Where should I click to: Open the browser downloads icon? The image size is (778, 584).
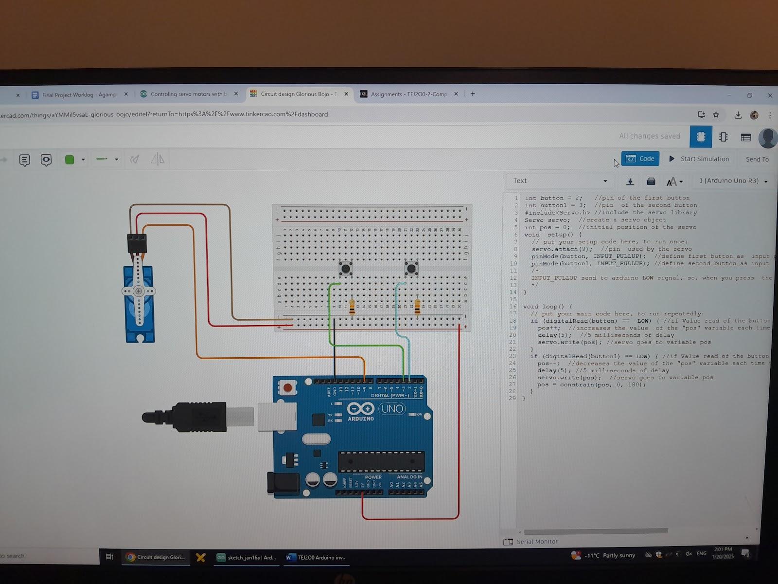738,115
